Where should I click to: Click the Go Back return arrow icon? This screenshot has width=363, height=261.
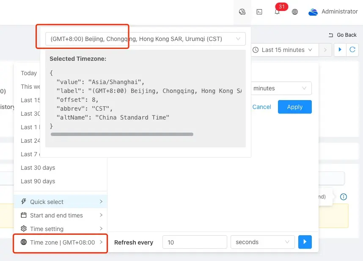tap(331, 35)
